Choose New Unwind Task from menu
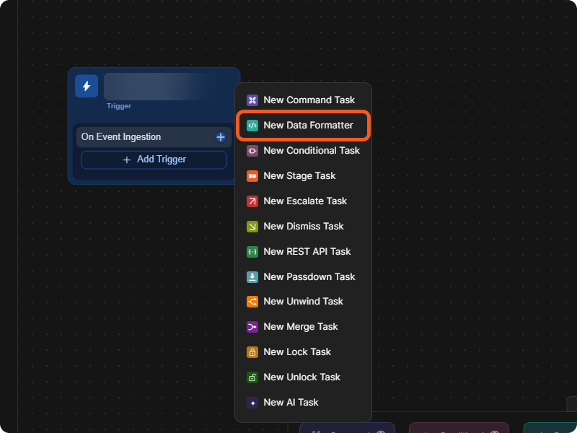The height and width of the screenshot is (433, 577). 303,302
